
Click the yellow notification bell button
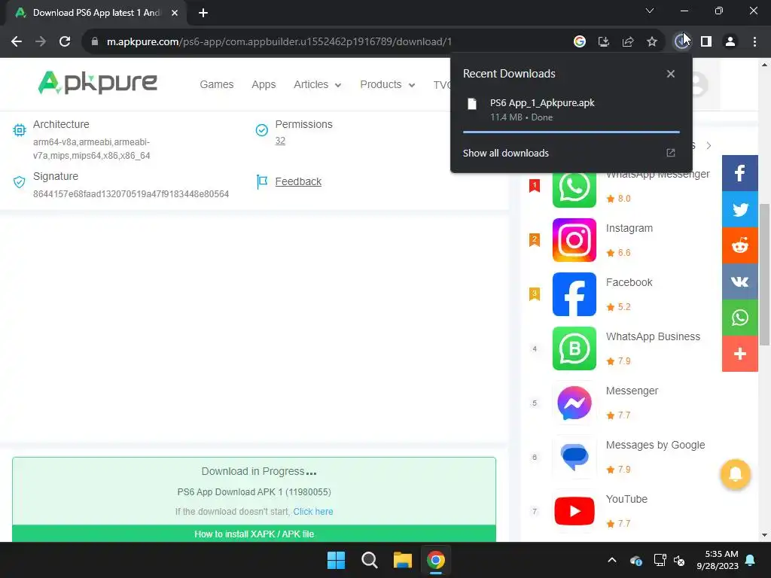(x=735, y=474)
